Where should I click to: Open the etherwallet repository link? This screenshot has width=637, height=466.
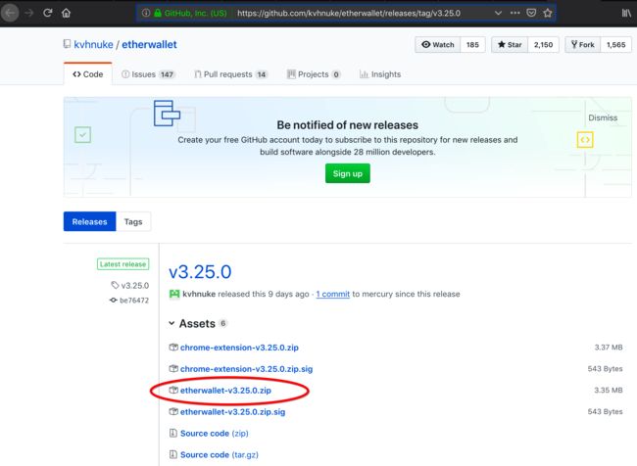[x=149, y=45]
